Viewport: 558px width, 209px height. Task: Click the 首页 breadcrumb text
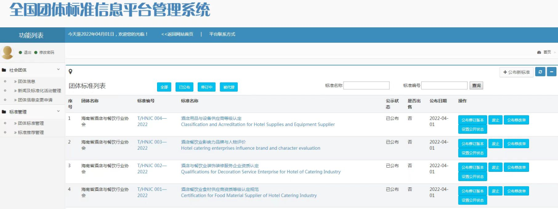(x=547, y=52)
